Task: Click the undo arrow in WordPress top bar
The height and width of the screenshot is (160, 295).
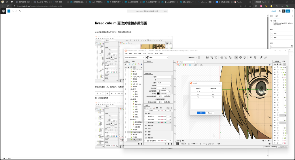Action: (x=13, y=11)
